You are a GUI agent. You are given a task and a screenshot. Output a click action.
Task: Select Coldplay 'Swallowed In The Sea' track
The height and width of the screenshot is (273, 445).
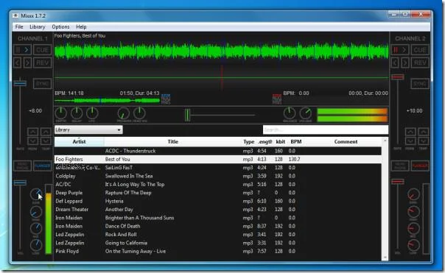tap(217, 176)
